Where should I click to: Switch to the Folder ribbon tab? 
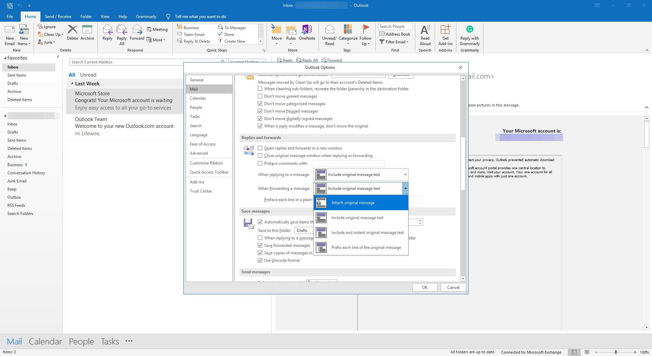tap(86, 16)
